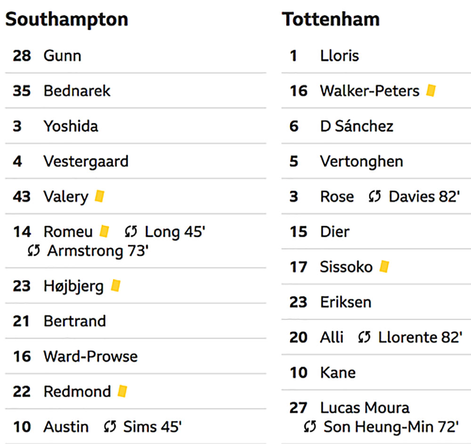Click the substitution icon before Armstrong 73'
This screenshot has width=471, height=444.
tap(33, 251)
